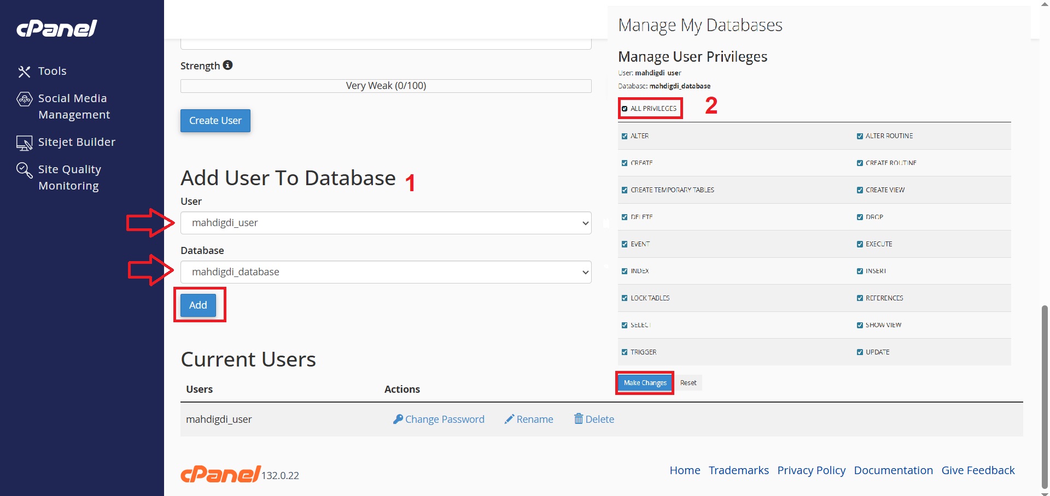Click mahdigdi_user in Current Users table
The width and height of the screenshot is (1050, 496).
(219, 419)
